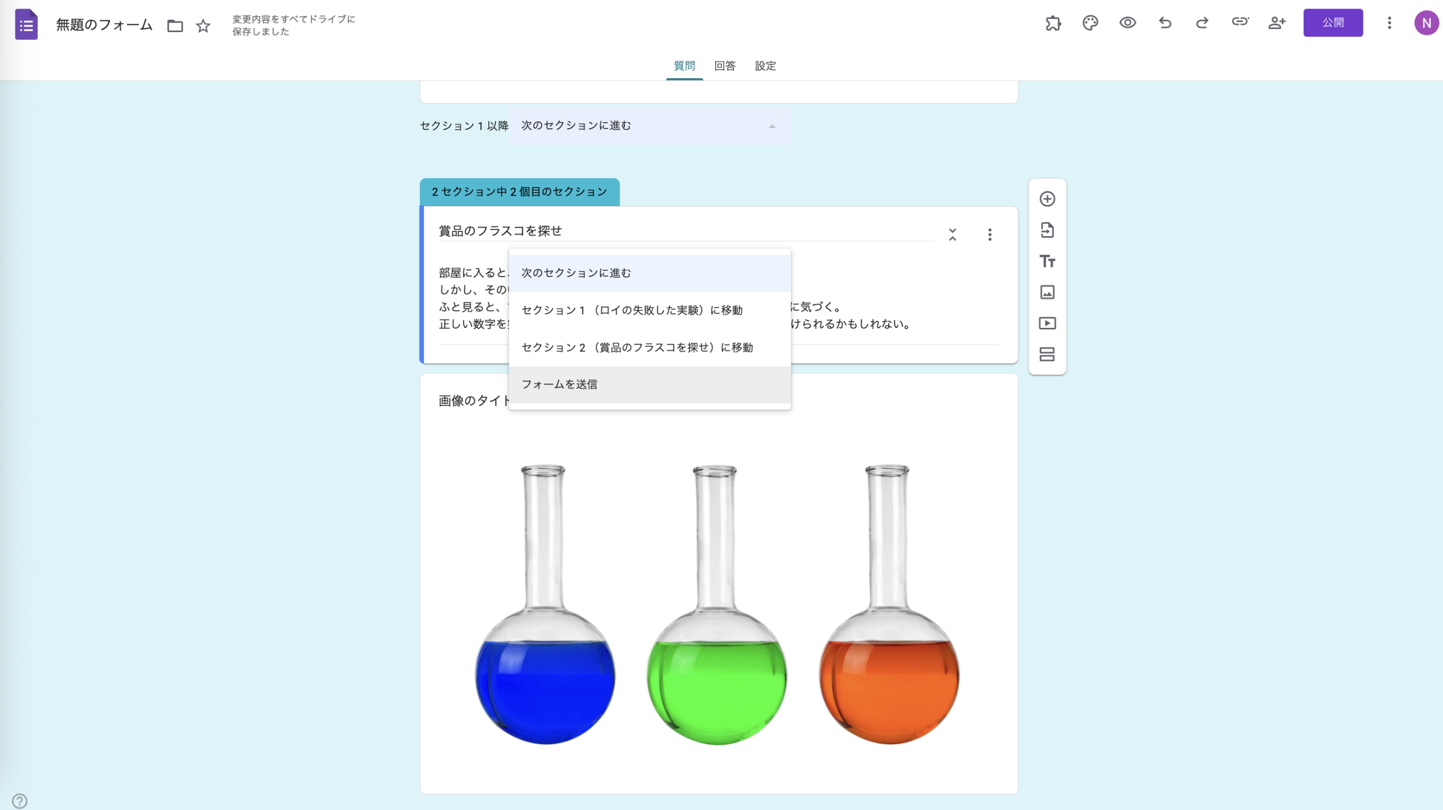Switch to the 回答 tab

click(724, 66)
